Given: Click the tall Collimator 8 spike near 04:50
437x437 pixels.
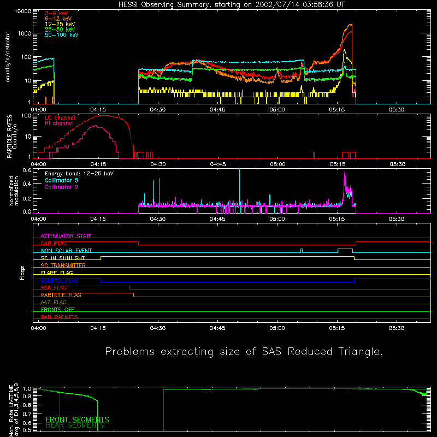Looking at the screenshot, I should click(239, 187).
